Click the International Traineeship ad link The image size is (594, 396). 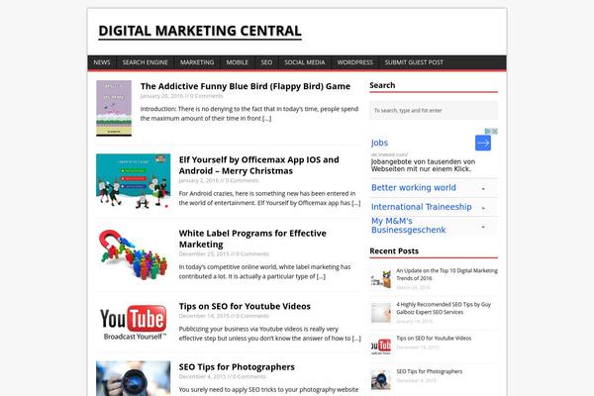[x=422, y=207]
